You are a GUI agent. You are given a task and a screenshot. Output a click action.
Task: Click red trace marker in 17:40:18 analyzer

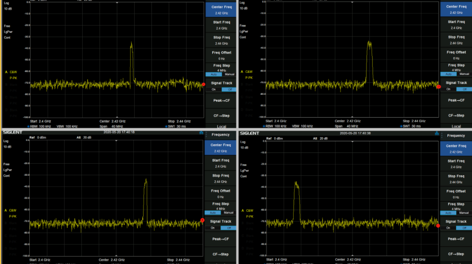202,220
